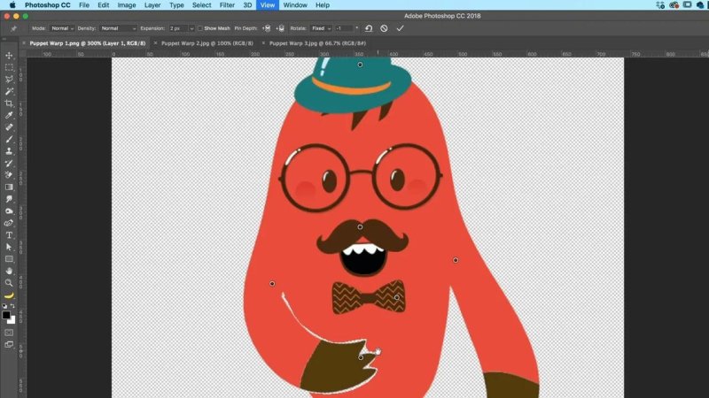
Task: Open the Select menu
Action: click(x=202, y=5)
